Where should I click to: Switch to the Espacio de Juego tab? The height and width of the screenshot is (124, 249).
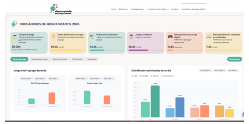pyautogui.click(x=60, y=59)
